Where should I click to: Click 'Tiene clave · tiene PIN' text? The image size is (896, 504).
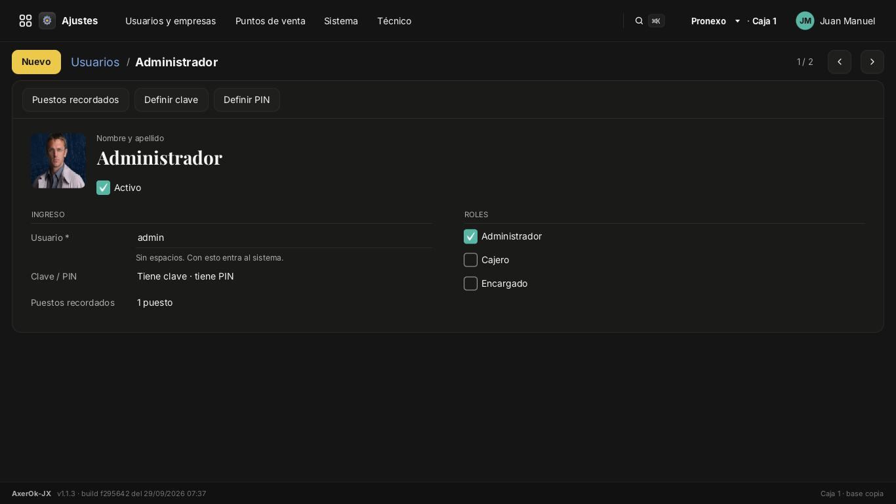186,276
